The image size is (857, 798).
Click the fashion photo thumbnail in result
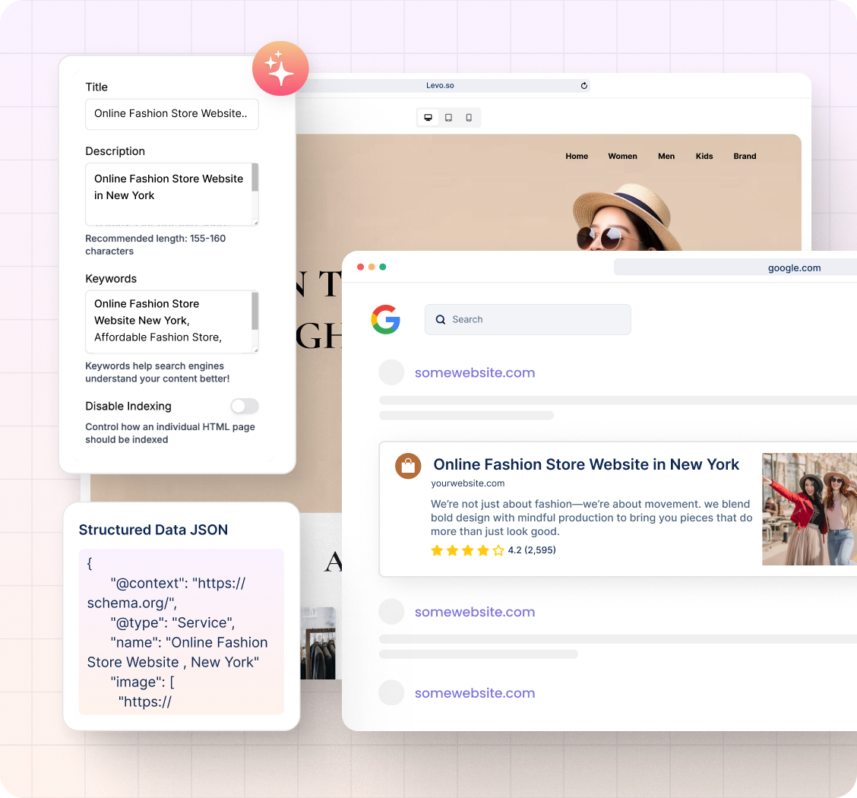pyautogui.click(x=808, y=509)
